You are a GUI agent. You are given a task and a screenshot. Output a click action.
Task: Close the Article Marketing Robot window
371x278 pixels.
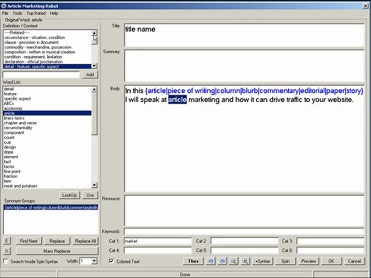(x=366, y=6)
